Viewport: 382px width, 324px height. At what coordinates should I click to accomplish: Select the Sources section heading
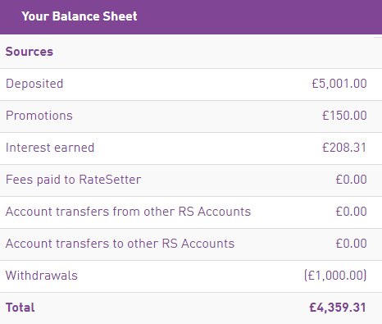pos(30,52)
